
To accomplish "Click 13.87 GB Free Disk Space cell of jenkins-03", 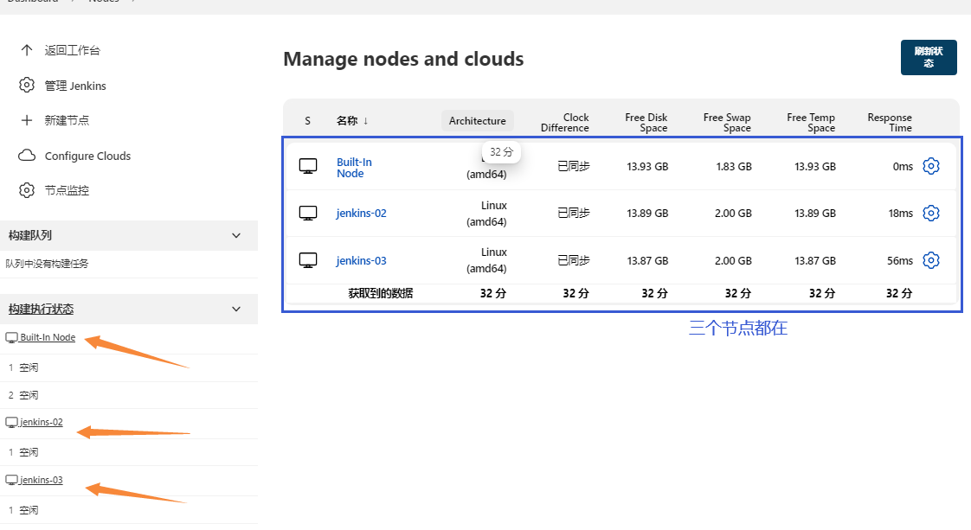I will (x=647, y=260).
